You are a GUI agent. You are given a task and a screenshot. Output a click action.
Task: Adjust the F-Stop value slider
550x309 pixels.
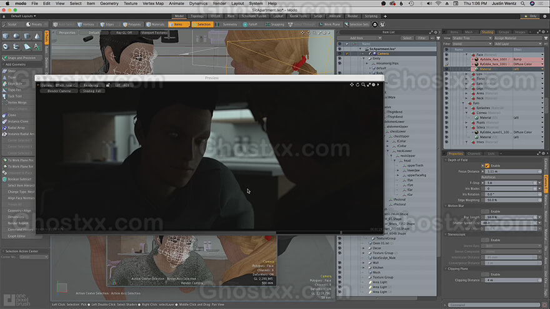[x=510, y=183]
